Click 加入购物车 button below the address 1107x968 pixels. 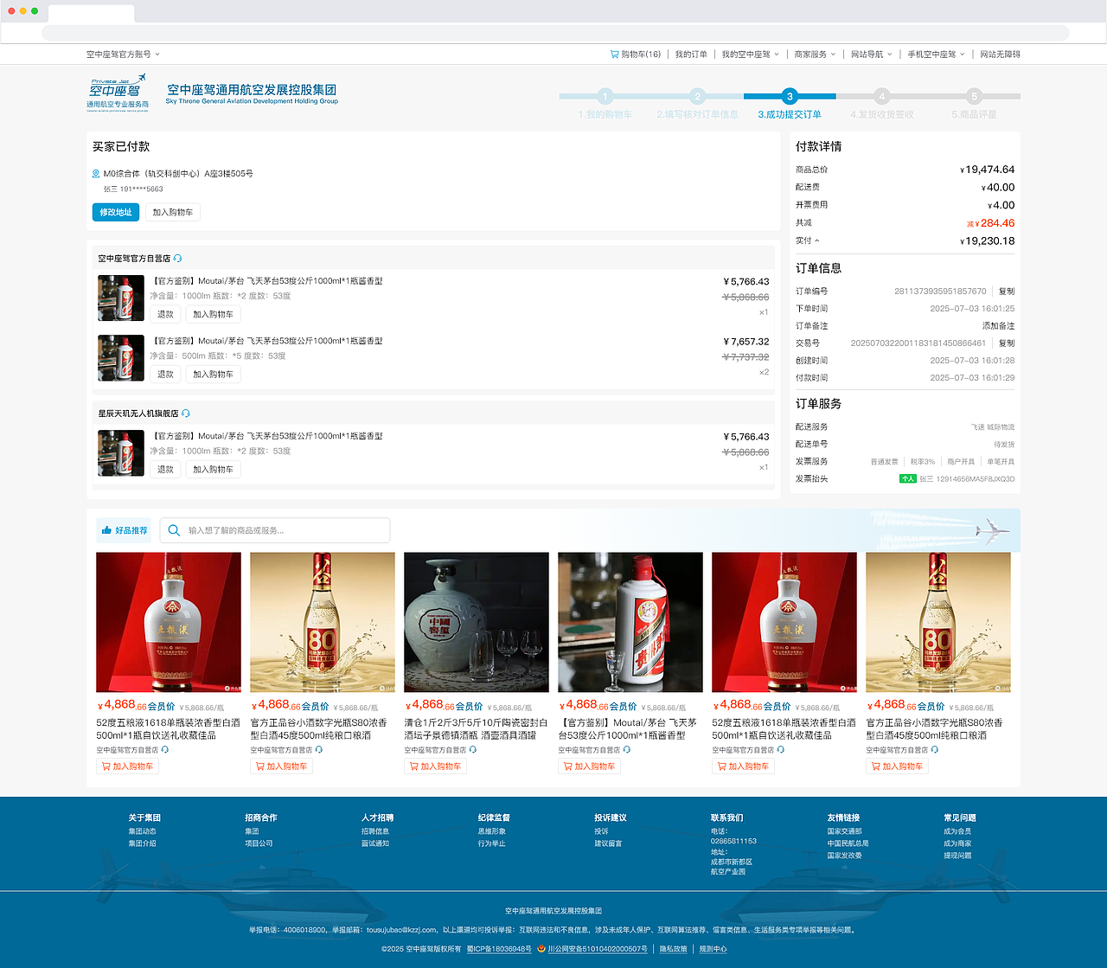pyautogui.click(x=173, y=212)
